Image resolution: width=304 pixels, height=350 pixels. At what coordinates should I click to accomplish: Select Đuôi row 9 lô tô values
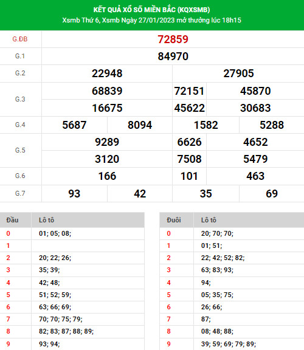click(x=229, y=344)
